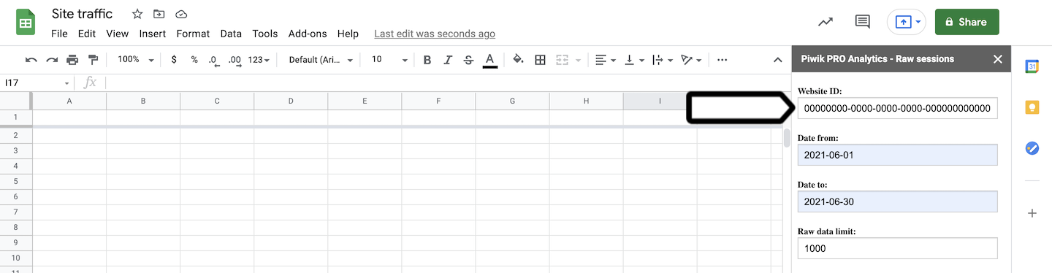The width and height of the screenshot is (1052, 273).
Task: Open Google Tasks side panel
Action: pyautogui.click(x=1032, y=148)
